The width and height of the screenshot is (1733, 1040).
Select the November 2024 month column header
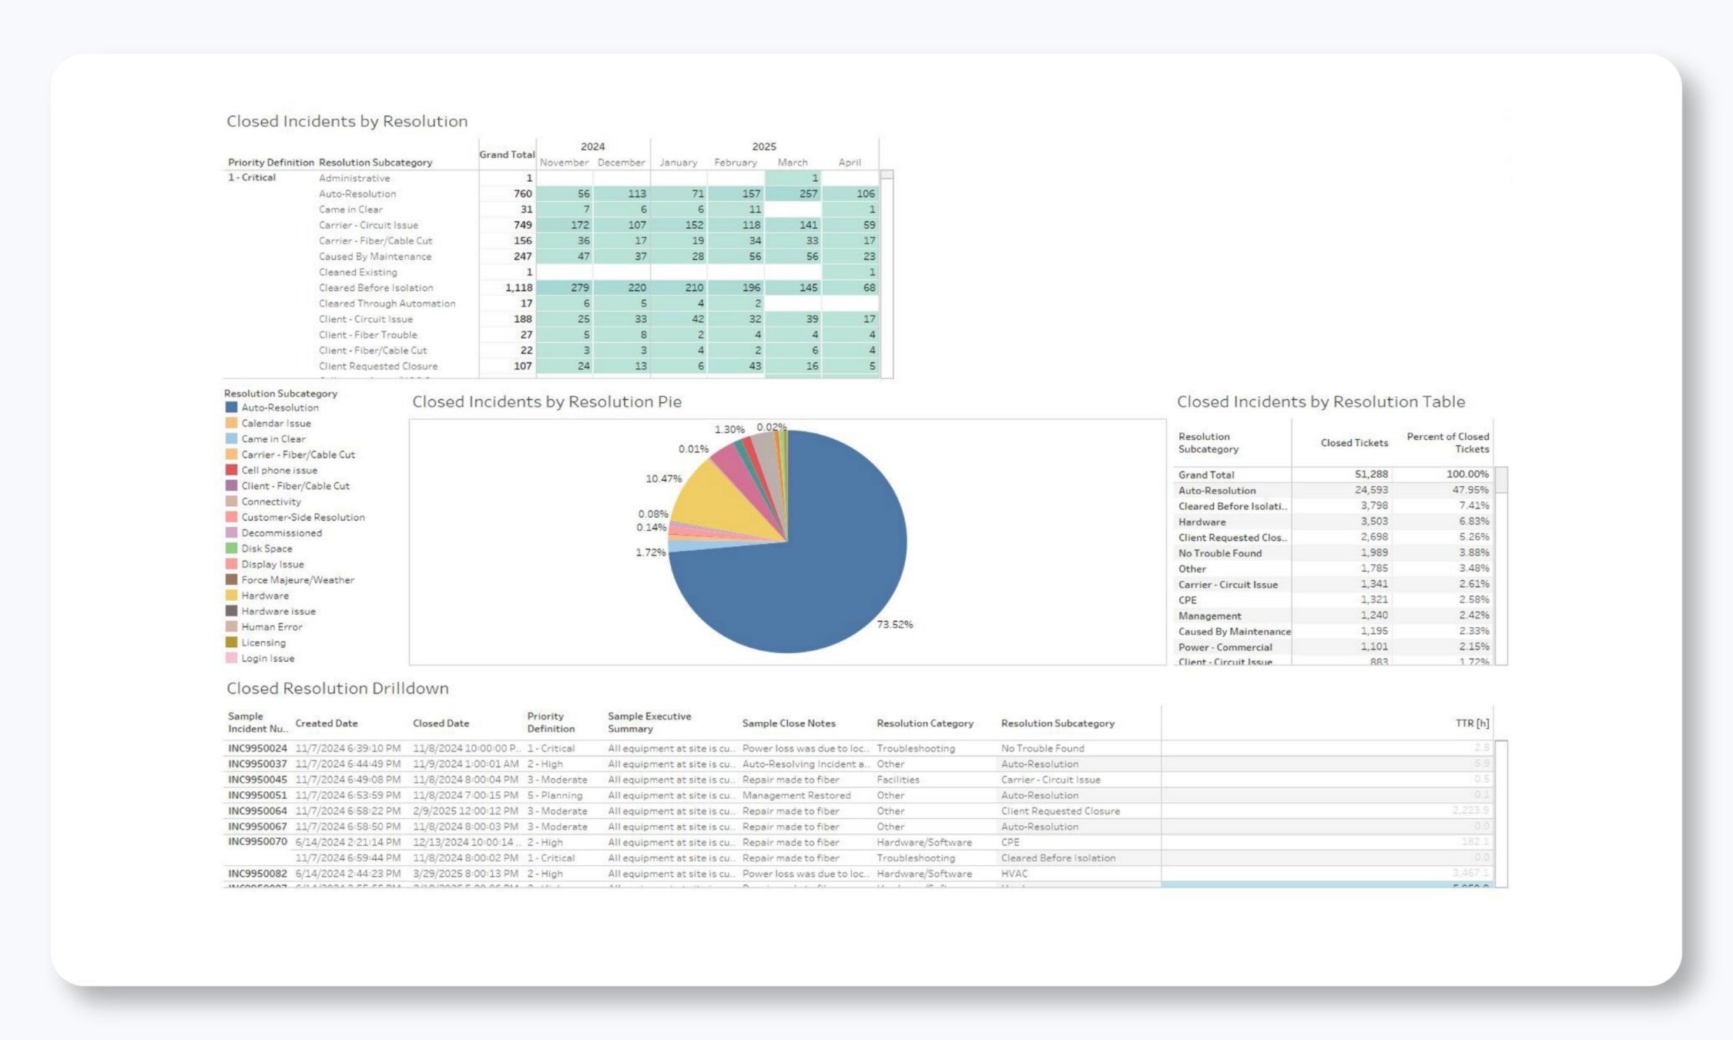[564, 163]
